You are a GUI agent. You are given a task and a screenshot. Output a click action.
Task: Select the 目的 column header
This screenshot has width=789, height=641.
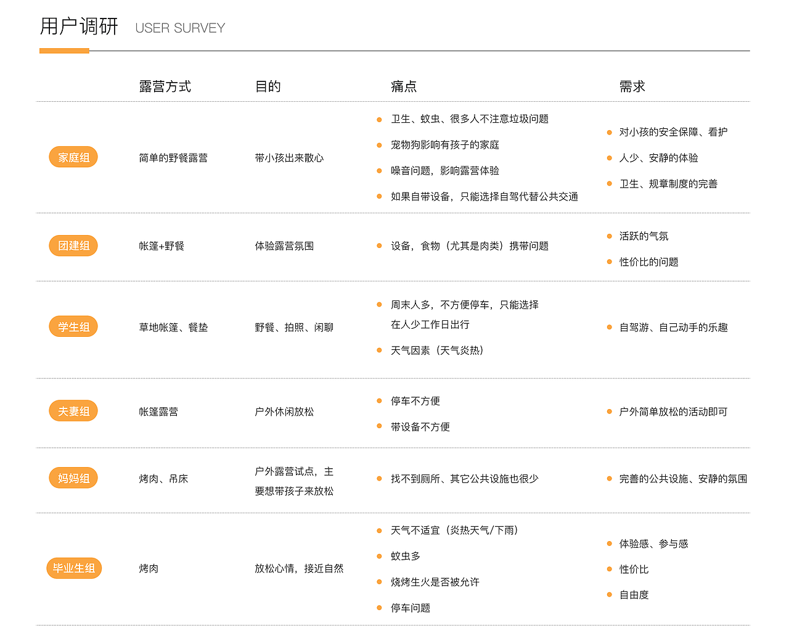pyautogui.click(x=268, y=86)
